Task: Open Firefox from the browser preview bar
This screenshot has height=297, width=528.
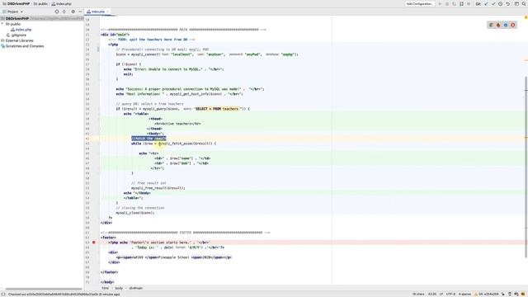Action: pyautogui.click(x=498, y=25)
